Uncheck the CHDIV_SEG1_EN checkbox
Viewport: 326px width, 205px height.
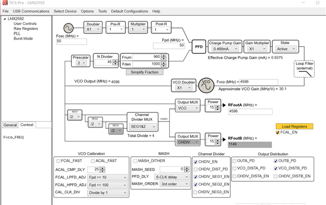coord(196,177)
